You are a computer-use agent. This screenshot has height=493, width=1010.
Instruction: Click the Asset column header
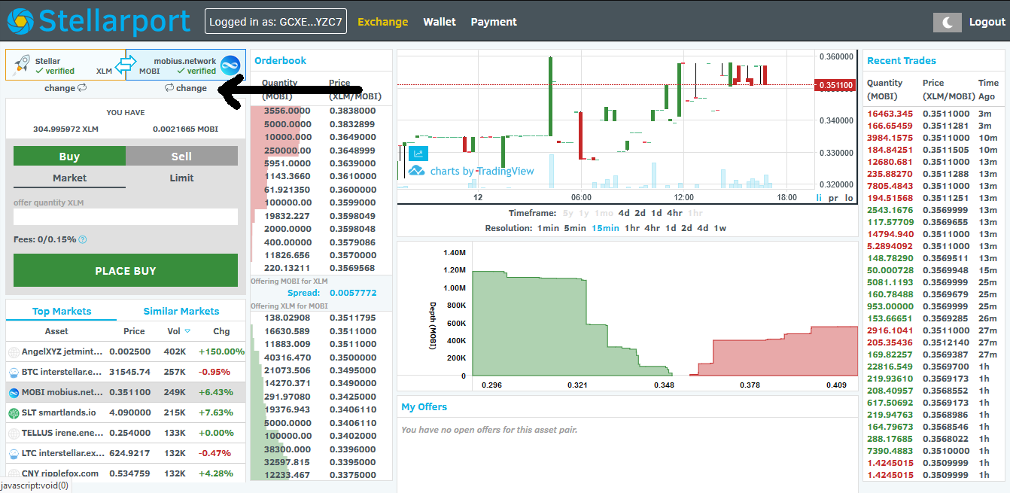[x=56, y=331]
